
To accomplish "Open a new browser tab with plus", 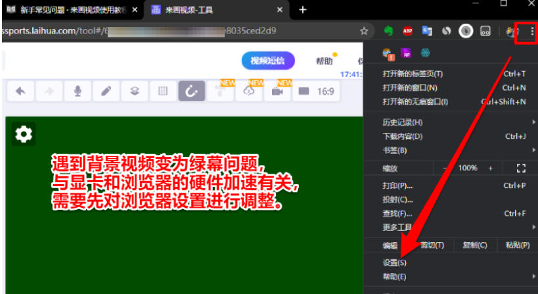I will 302,10.
